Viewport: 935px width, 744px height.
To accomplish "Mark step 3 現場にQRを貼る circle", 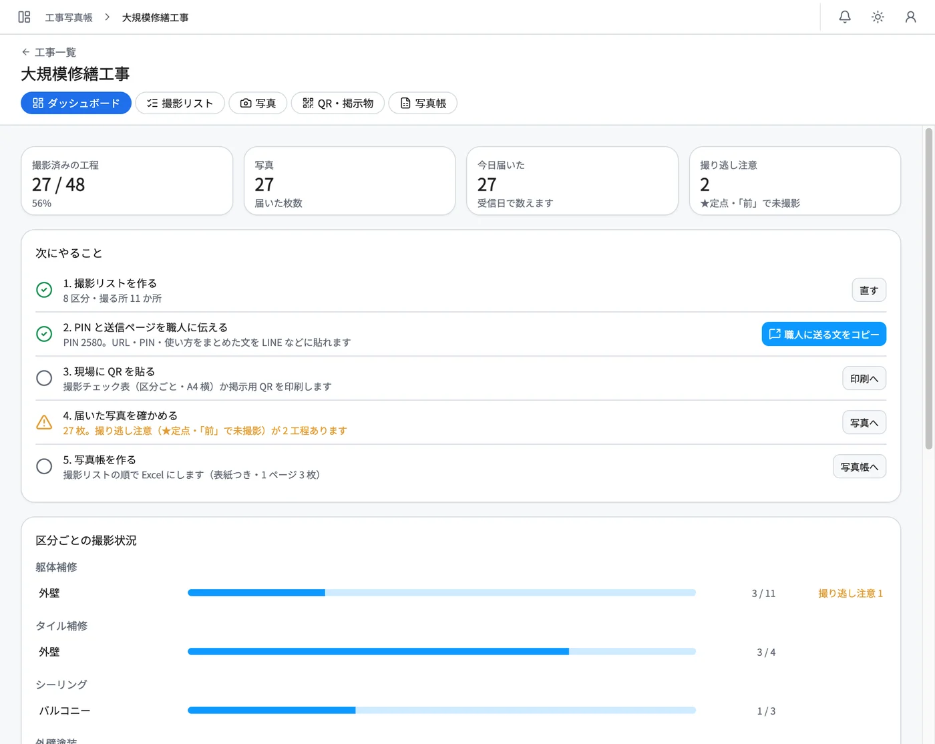I will (44, 378).
